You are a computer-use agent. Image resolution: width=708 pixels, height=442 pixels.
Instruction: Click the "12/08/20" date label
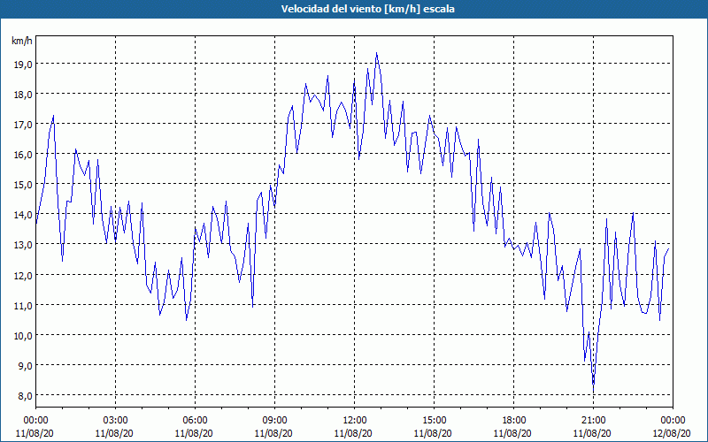(x=672, y=433)
